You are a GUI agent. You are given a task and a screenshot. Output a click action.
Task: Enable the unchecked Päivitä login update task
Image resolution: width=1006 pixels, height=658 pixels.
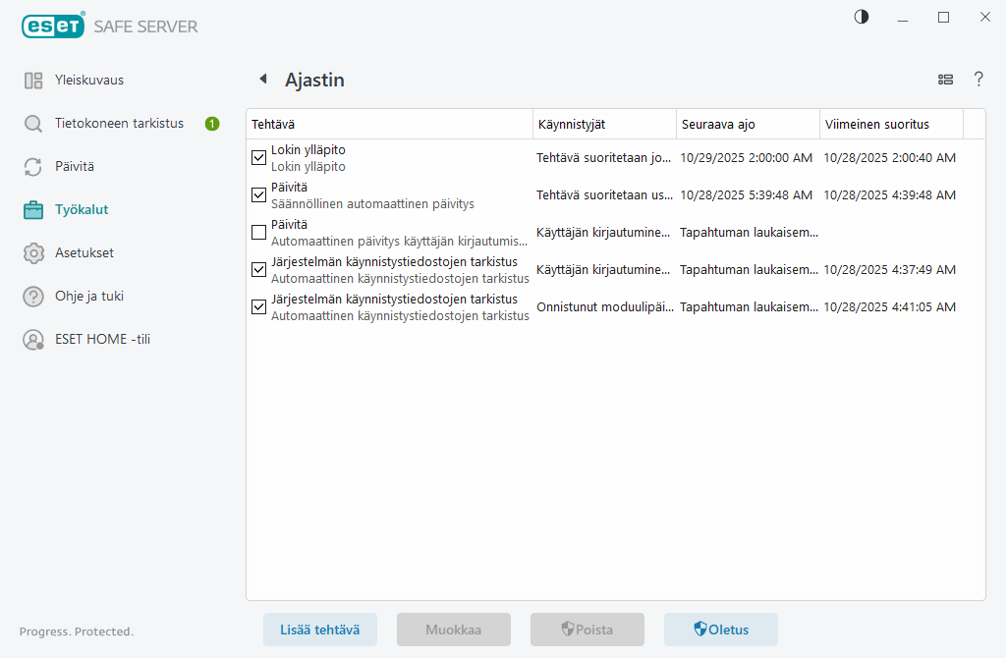259,232
